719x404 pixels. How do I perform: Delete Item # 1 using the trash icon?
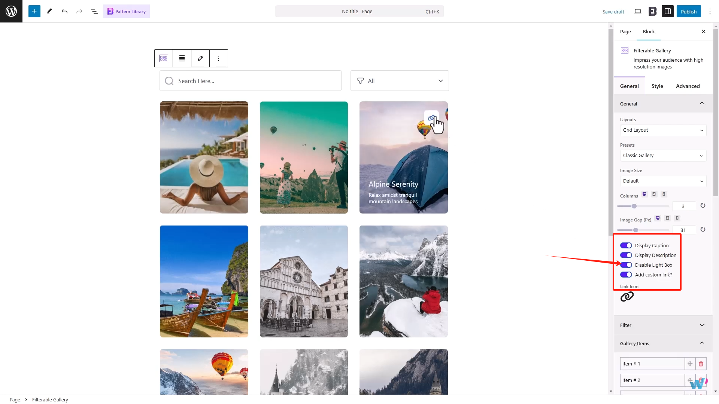click(701, 363)
